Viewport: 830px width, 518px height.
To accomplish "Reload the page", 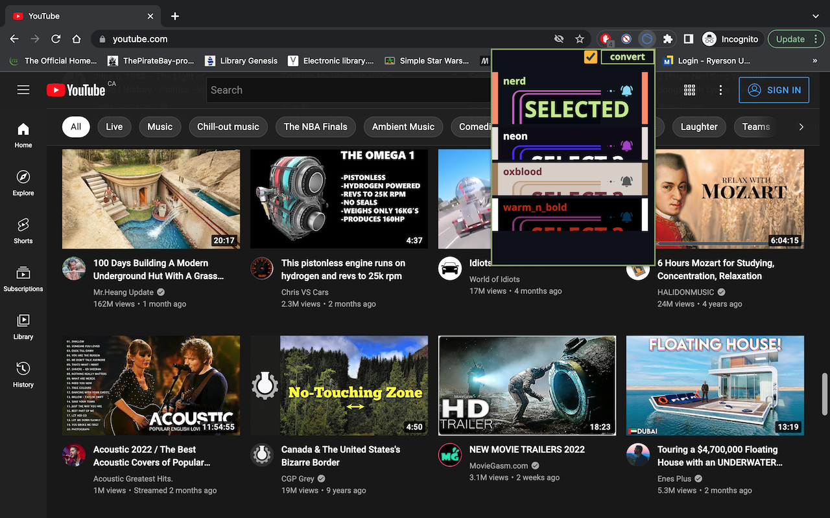I will [56, 39].
